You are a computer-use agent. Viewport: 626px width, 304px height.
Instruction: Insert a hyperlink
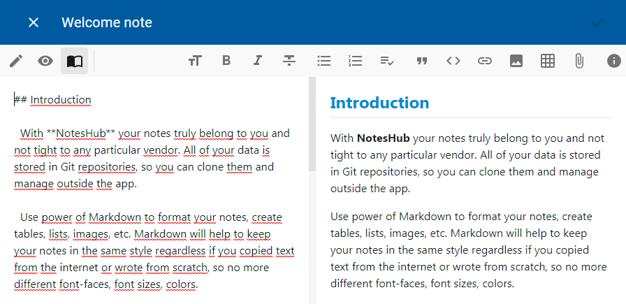(x=485, y=61)
